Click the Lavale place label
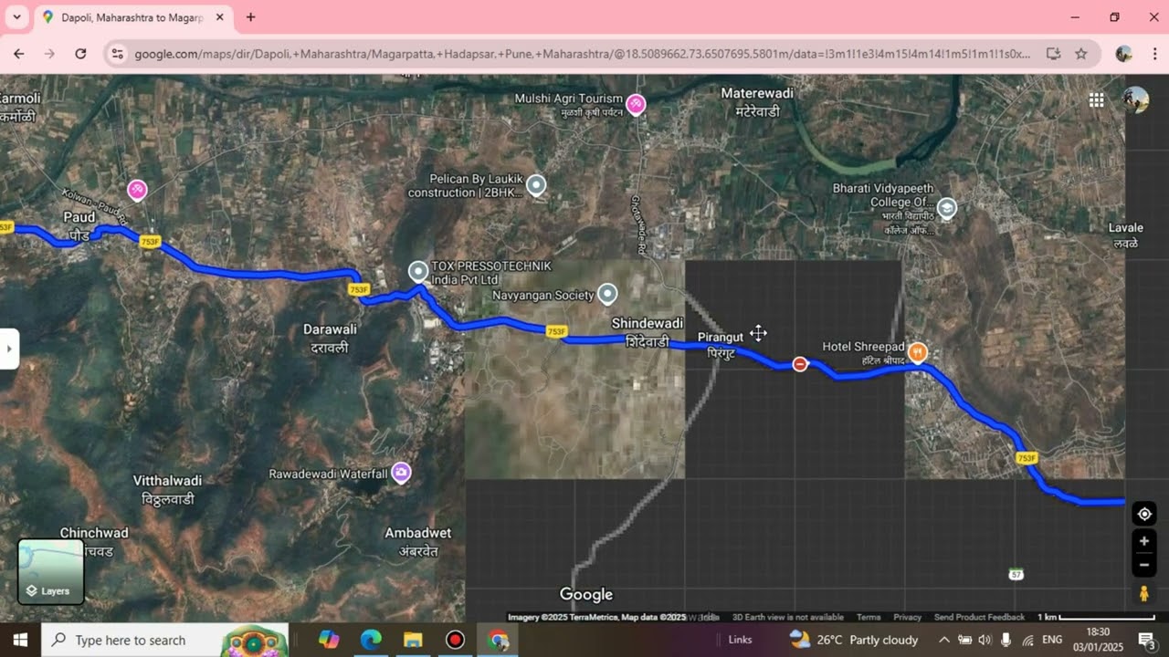Viewport: 1169px width, 657px height. (1125, 235)
